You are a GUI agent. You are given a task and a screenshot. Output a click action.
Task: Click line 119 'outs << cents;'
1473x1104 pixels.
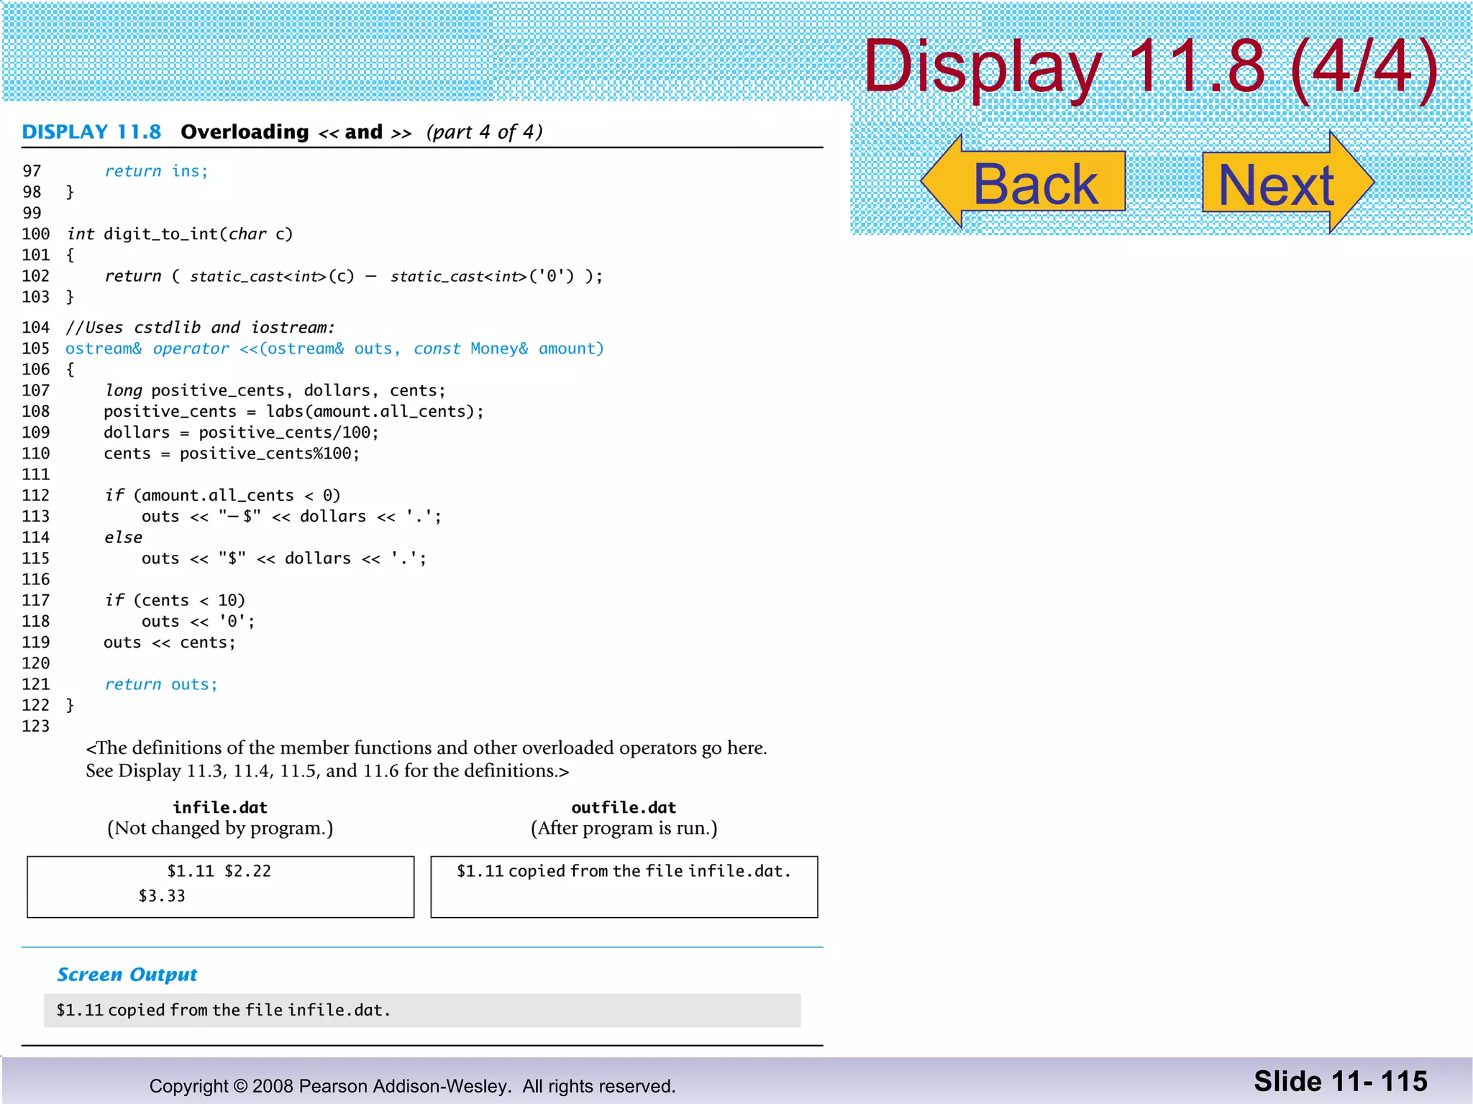[x=170, y=643]
